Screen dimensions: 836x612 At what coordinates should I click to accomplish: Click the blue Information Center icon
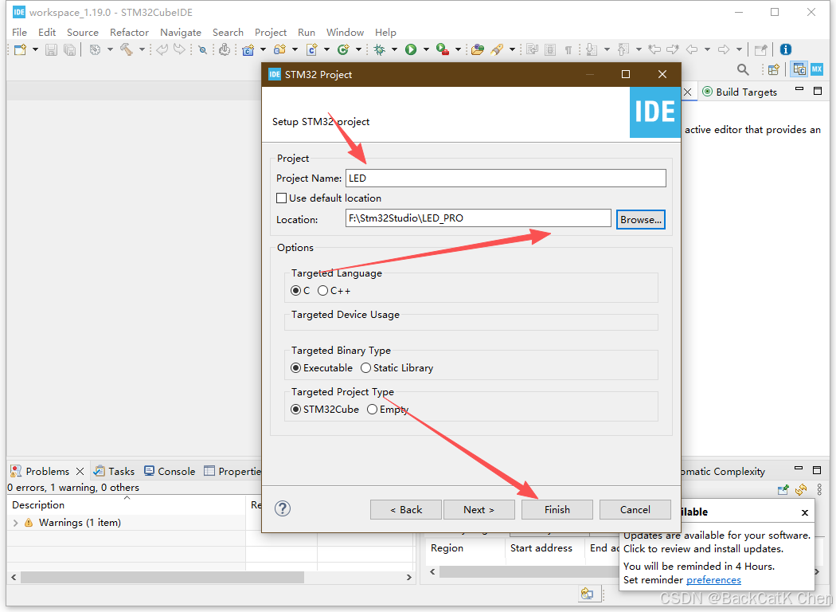tap(785, 49)
